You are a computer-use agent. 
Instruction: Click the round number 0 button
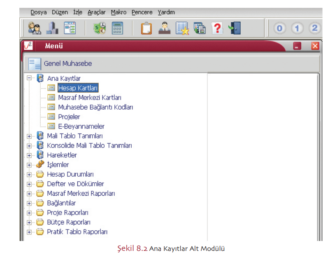280,28
